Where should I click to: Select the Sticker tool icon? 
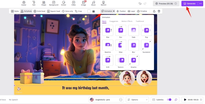(64, 3)
